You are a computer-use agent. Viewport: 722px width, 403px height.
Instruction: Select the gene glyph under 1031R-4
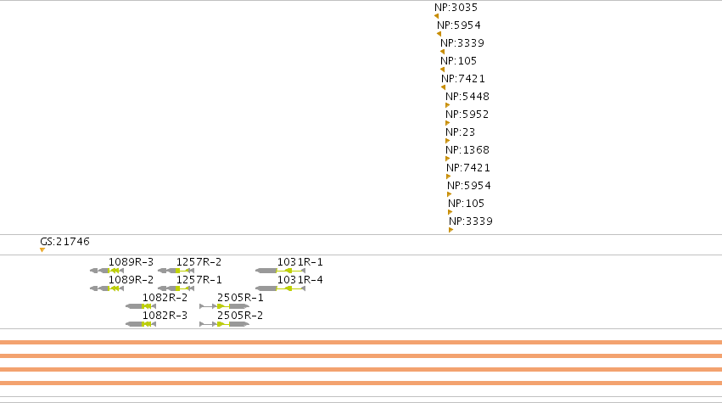point(281,288)
